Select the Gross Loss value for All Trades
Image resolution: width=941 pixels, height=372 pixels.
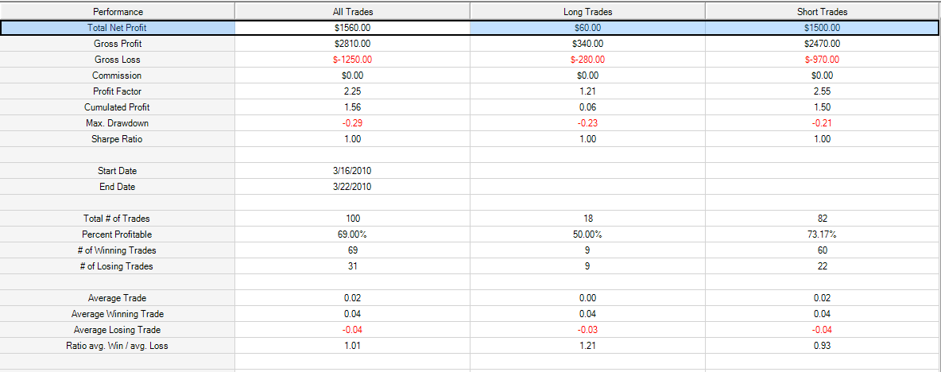(352, 60)
